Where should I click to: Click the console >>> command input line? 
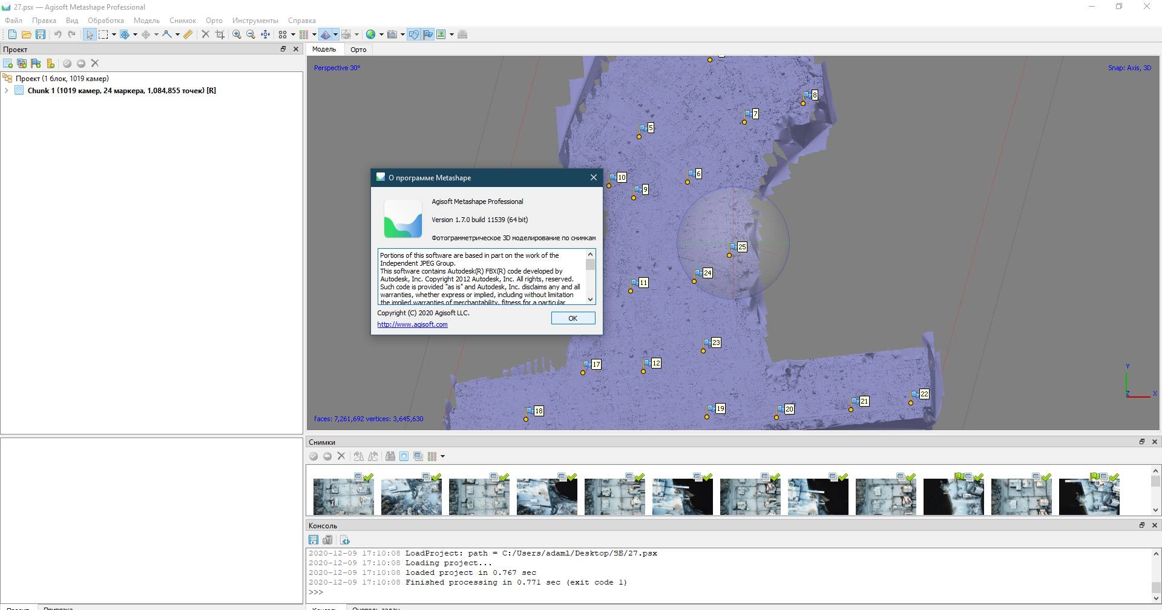(729, 592)
